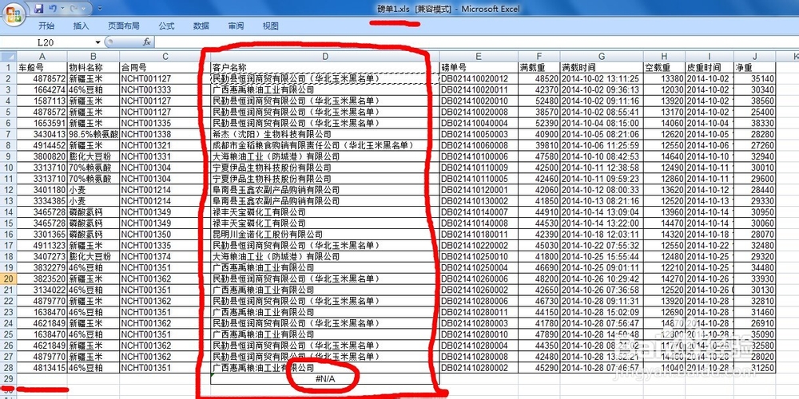Image resolution: width=799 pixels, height=399 pixels.
Task: Select column C by its header
Action: [x=165, y=57]
